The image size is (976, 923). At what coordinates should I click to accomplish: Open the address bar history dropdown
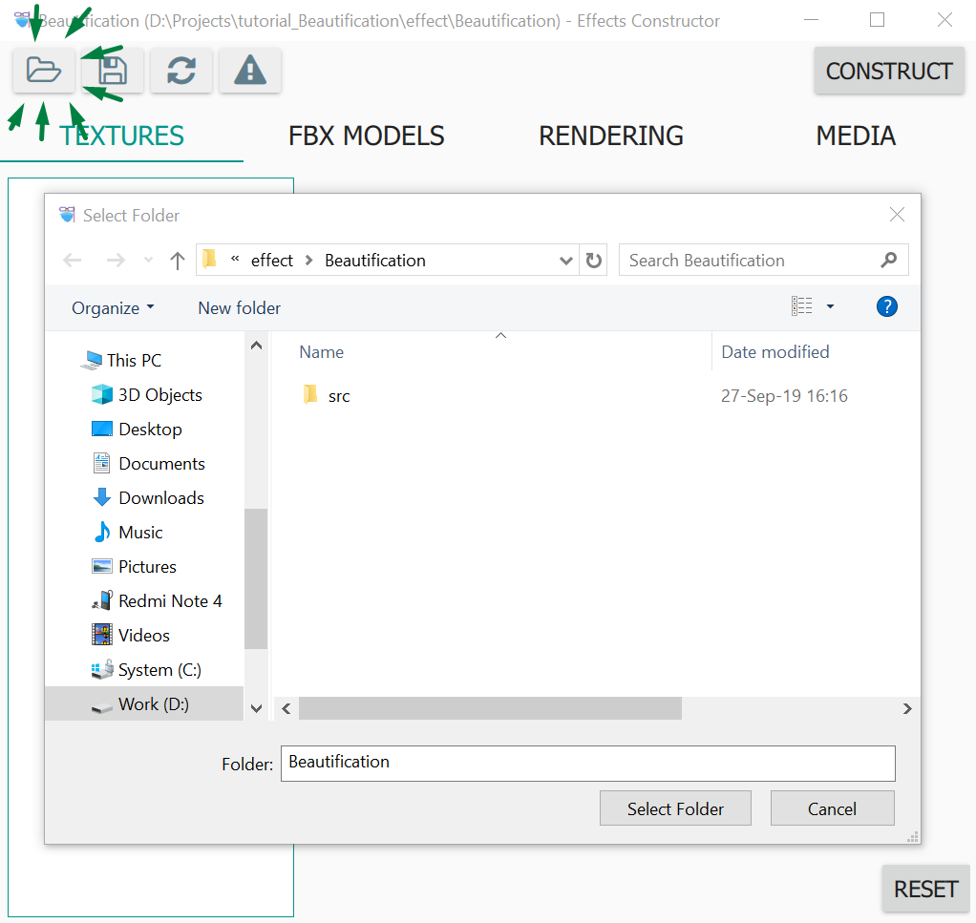click(x=565, y=261)
